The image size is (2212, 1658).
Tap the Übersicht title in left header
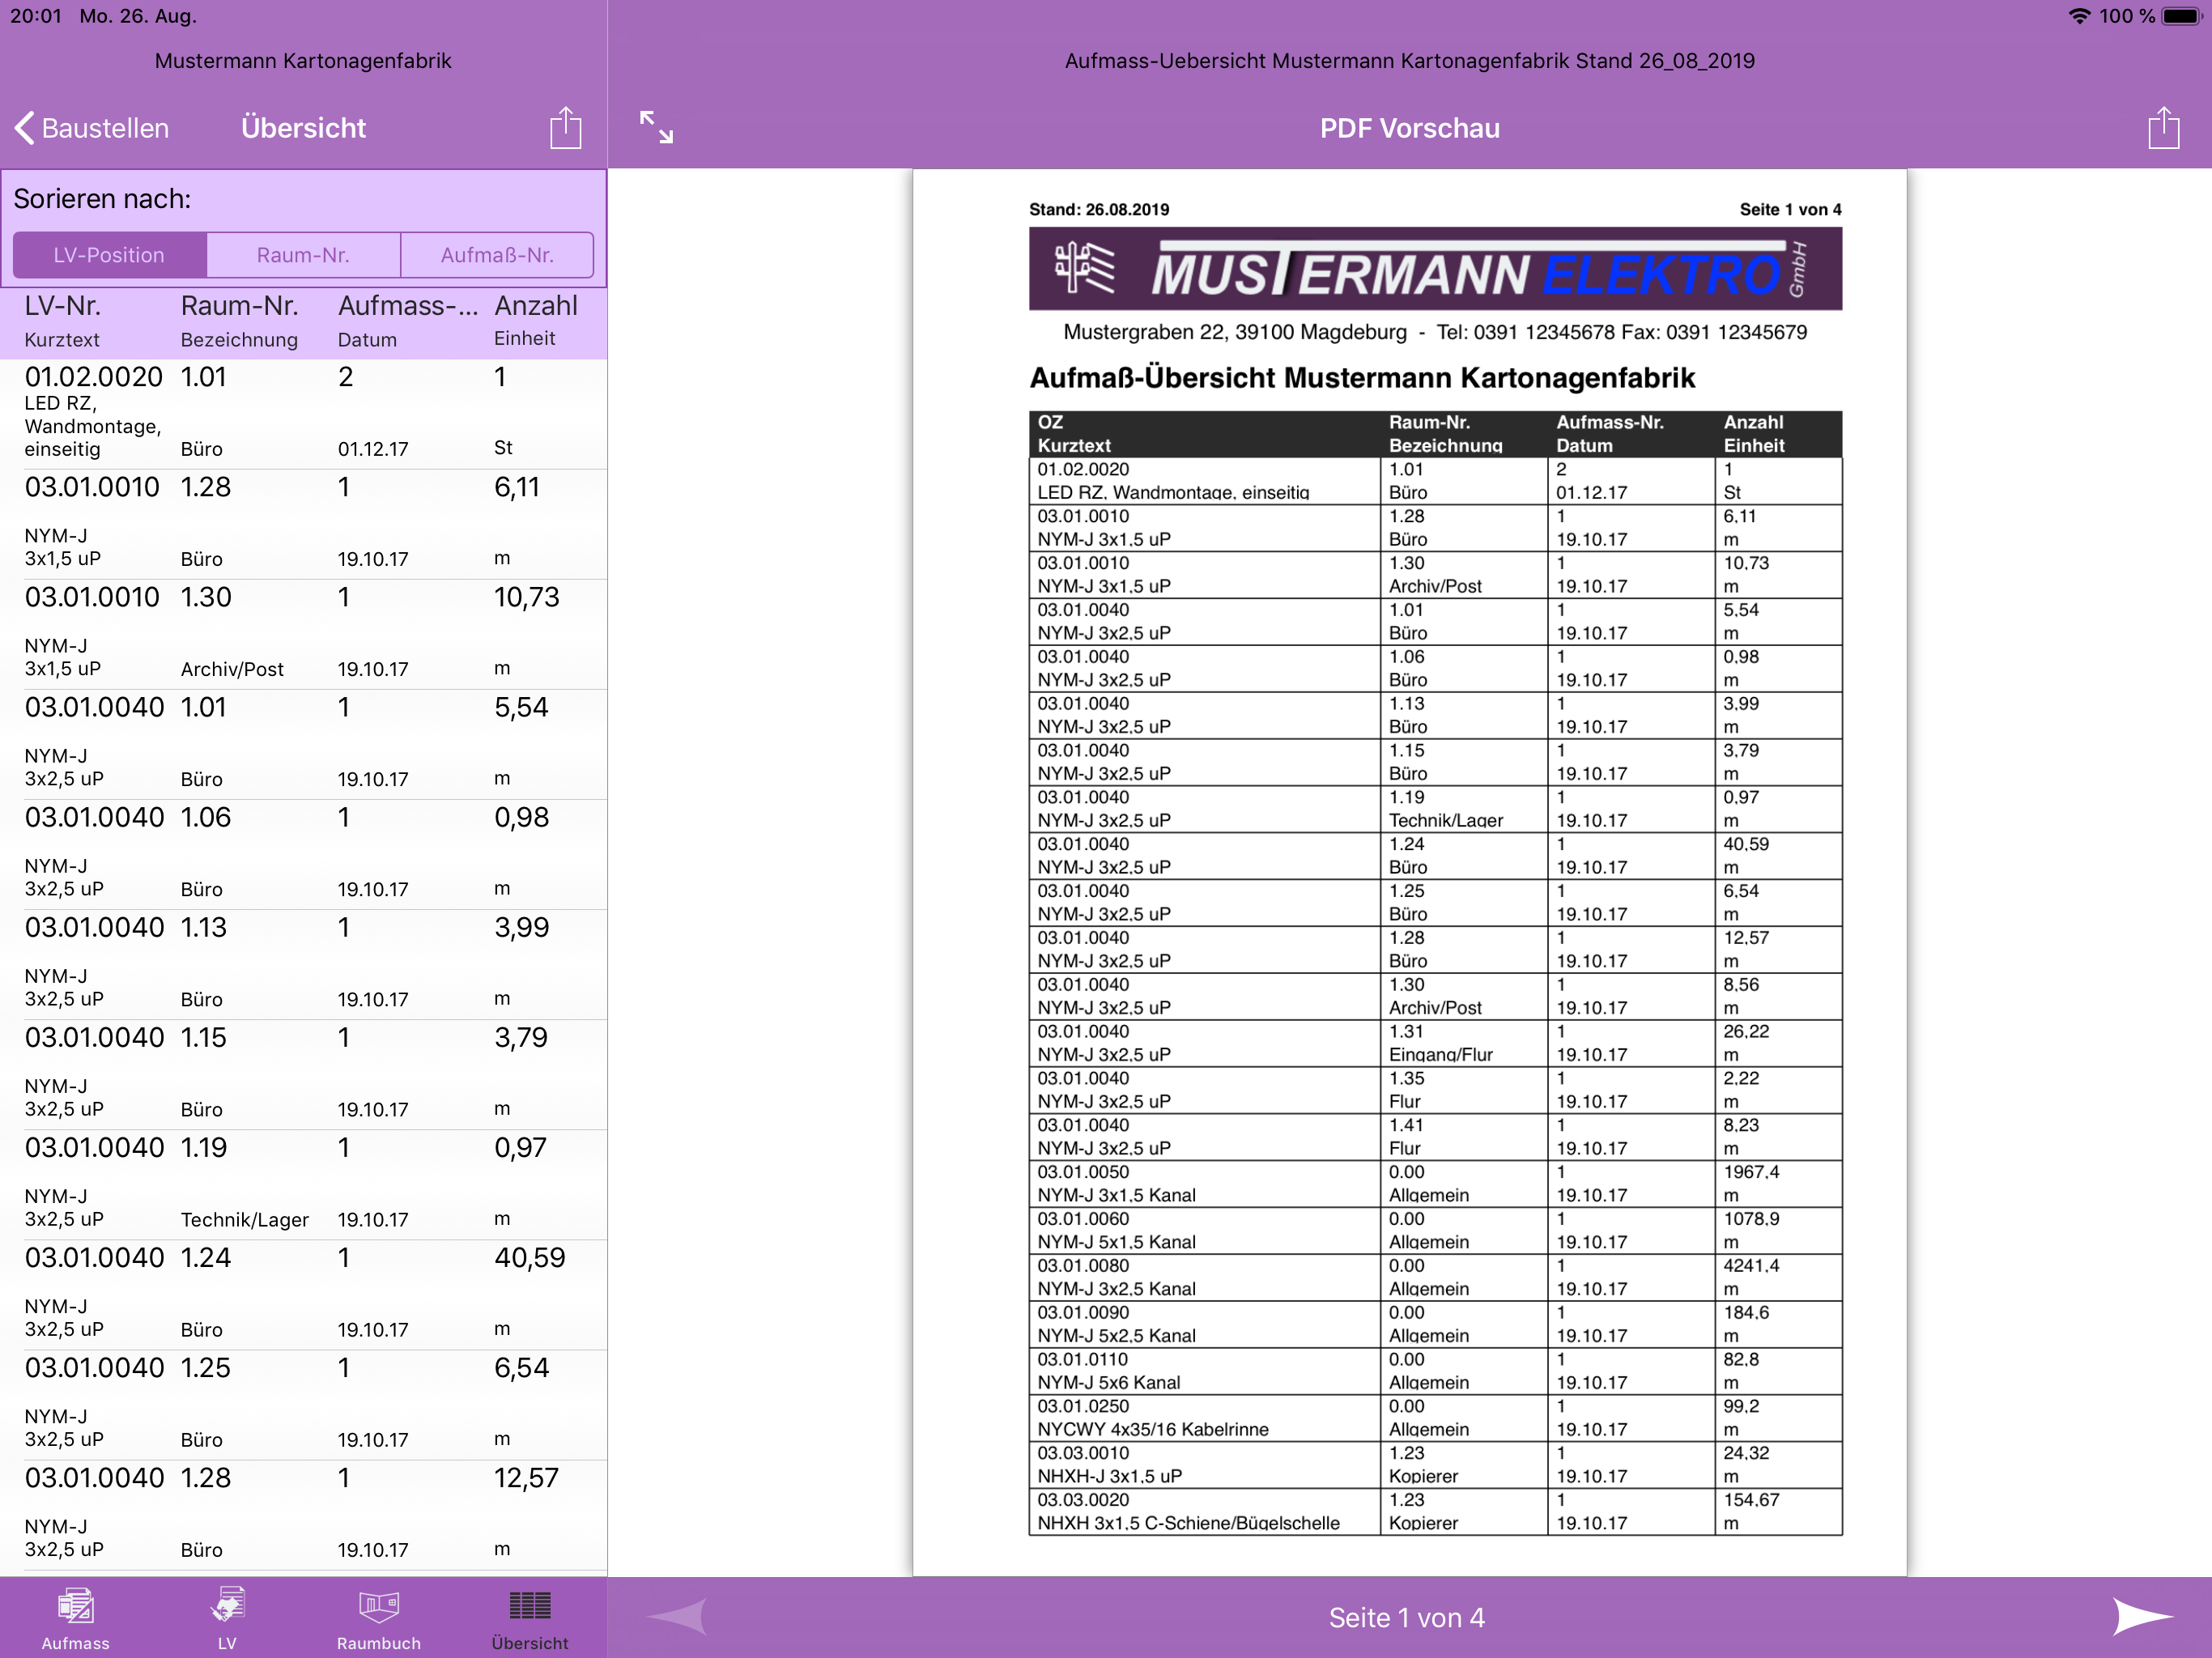click(x=303, y=128)
